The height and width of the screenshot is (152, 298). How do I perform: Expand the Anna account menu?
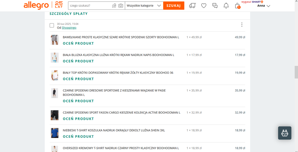(x=264, y=6)
